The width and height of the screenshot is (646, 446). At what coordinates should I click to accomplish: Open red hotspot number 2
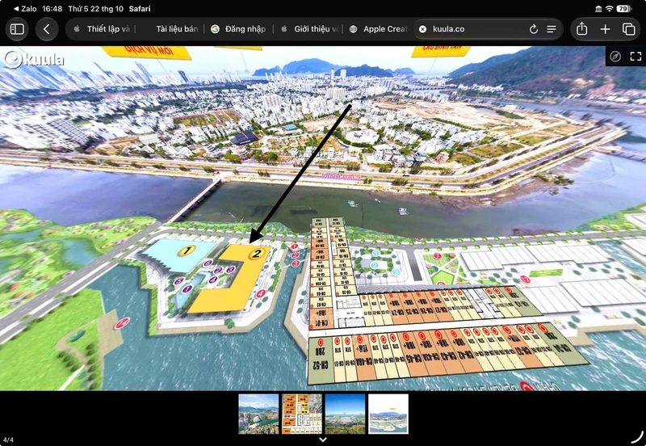coord(295,255)
